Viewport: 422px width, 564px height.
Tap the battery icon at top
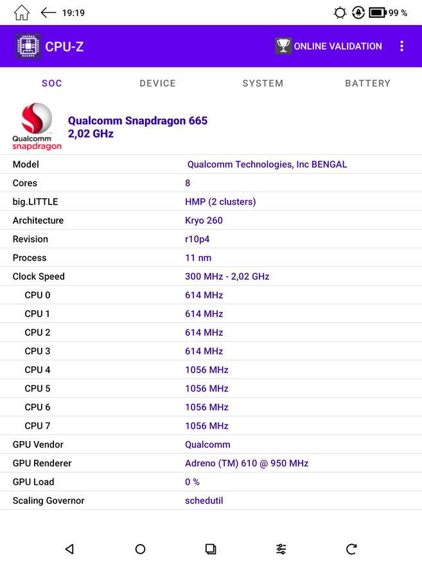pos(377,13)
